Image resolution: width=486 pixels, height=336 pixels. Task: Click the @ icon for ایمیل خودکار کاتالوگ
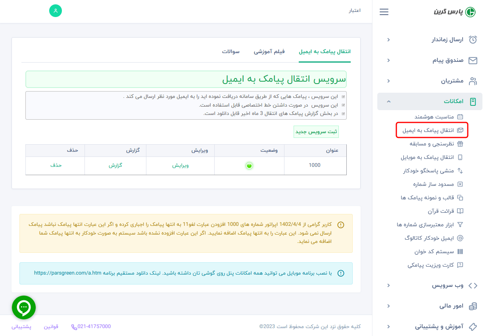click(459, 238)
